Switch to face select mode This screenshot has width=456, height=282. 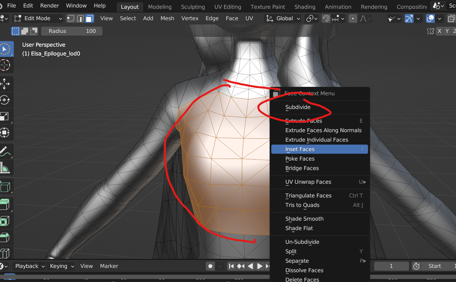click(x=90, y=18)
